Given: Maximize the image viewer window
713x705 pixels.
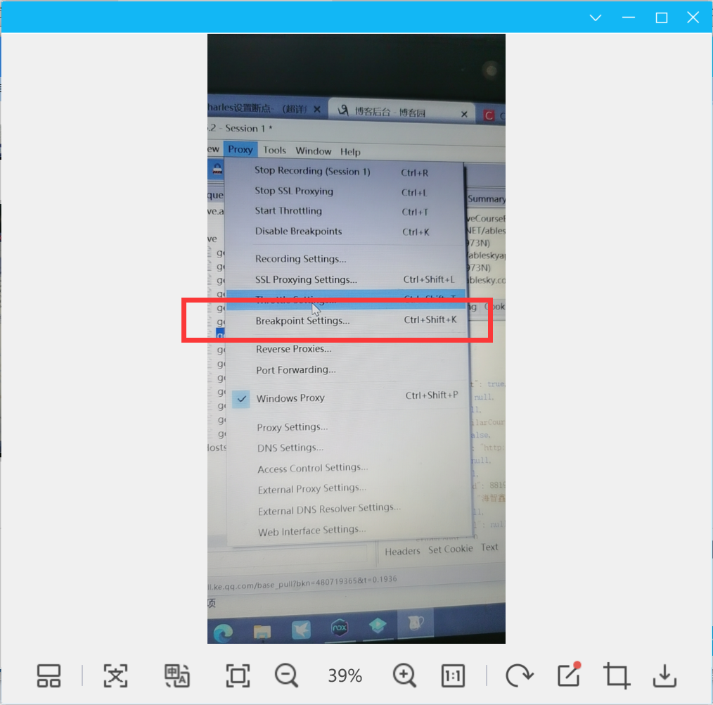Looking at the screenshot, I should 661,18.
